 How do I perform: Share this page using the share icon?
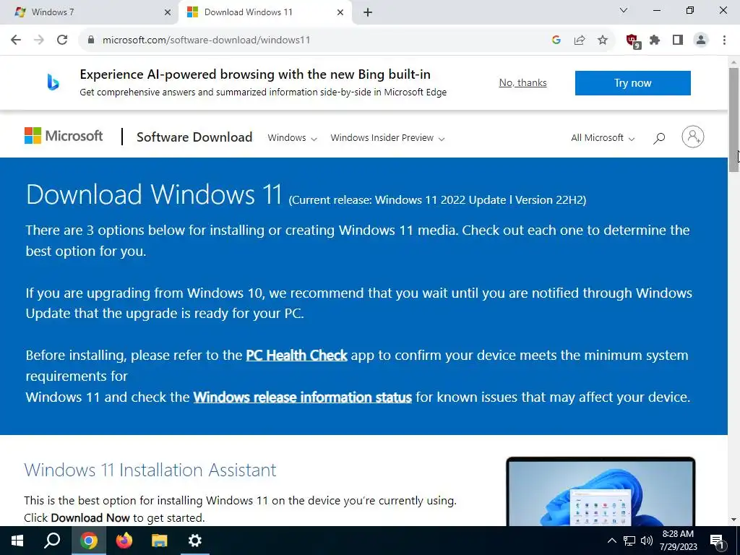(x=580, y=40)
